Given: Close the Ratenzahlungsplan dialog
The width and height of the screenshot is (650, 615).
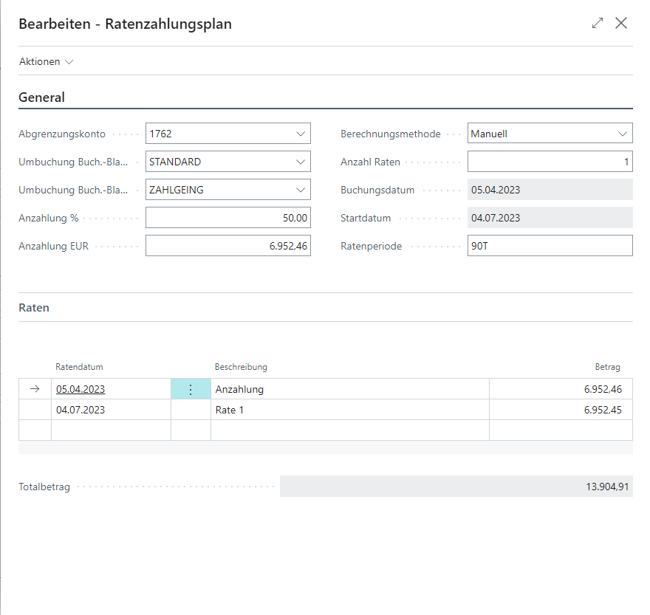Looking at the screenshot, I should pyautogui.click(x=621, y=23).
